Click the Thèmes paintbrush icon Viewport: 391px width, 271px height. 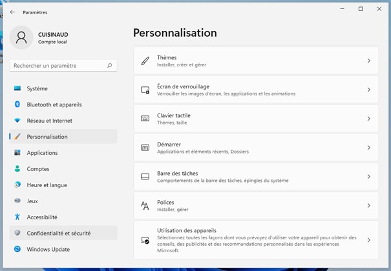pyautogui.click(x=145, y=61)
